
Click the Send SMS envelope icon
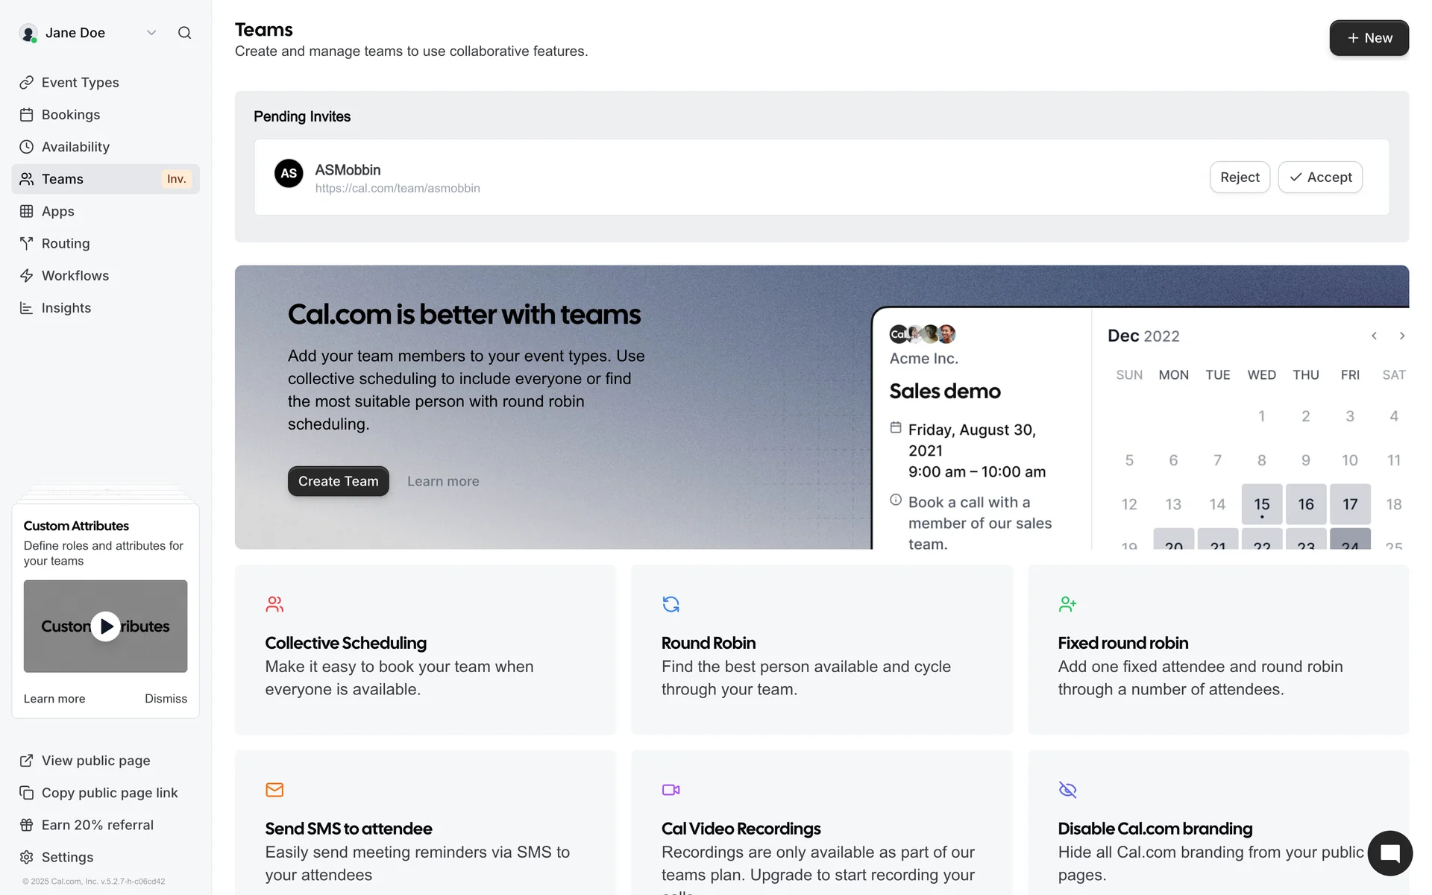pos(274,790)
